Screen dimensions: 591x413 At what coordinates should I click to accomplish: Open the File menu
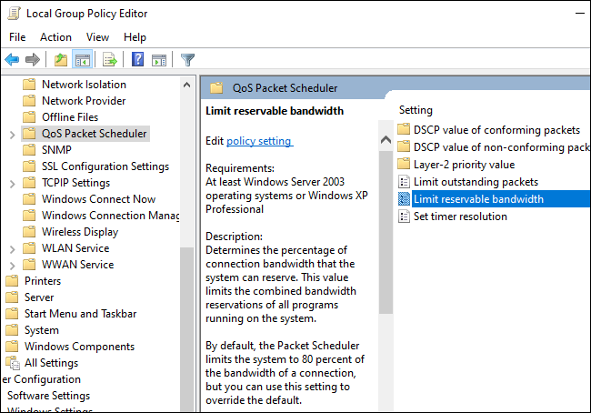coord(17,37)
